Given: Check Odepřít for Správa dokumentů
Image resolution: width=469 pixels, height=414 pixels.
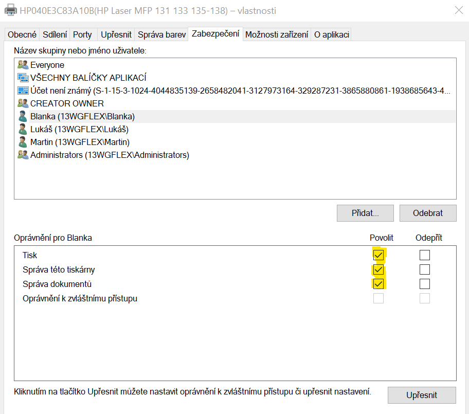Looking at the screenshot, I should pos(424,284).
